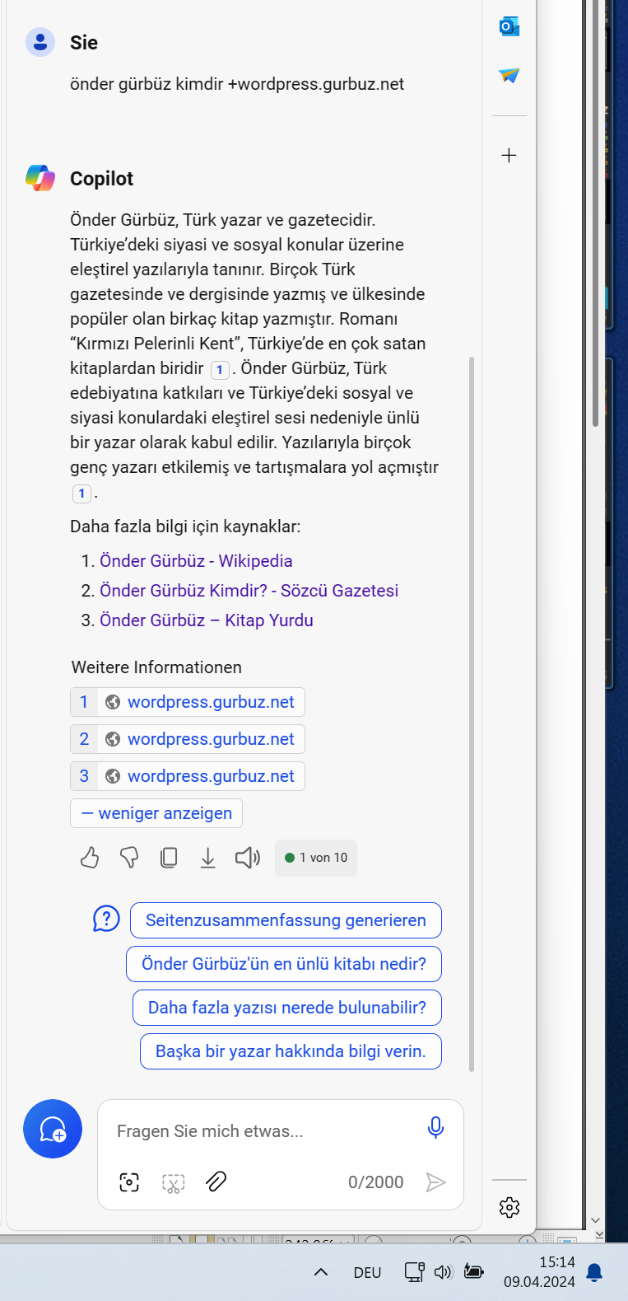Image resolution: width=628 pixels, height=1301 pixels.
Task: Send the message with arrow icon
Action: pyautogui.click(x=435, y=1182)
